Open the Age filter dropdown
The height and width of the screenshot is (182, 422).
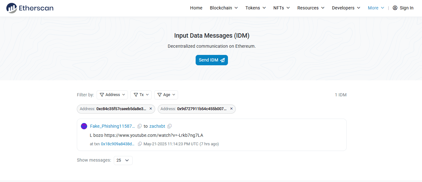[x=166, y=95]
